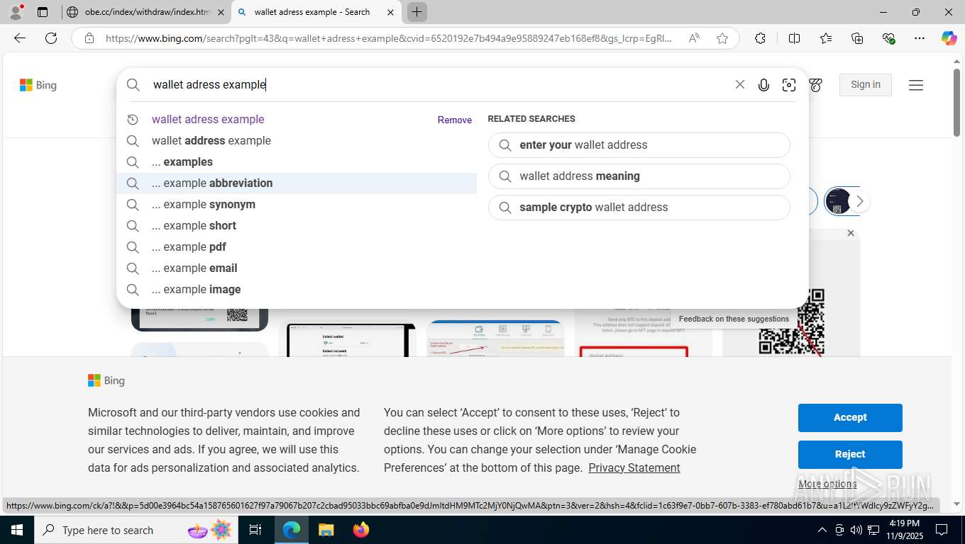
Task: Search 'enter your wallet address' related query
Action: 639,145
